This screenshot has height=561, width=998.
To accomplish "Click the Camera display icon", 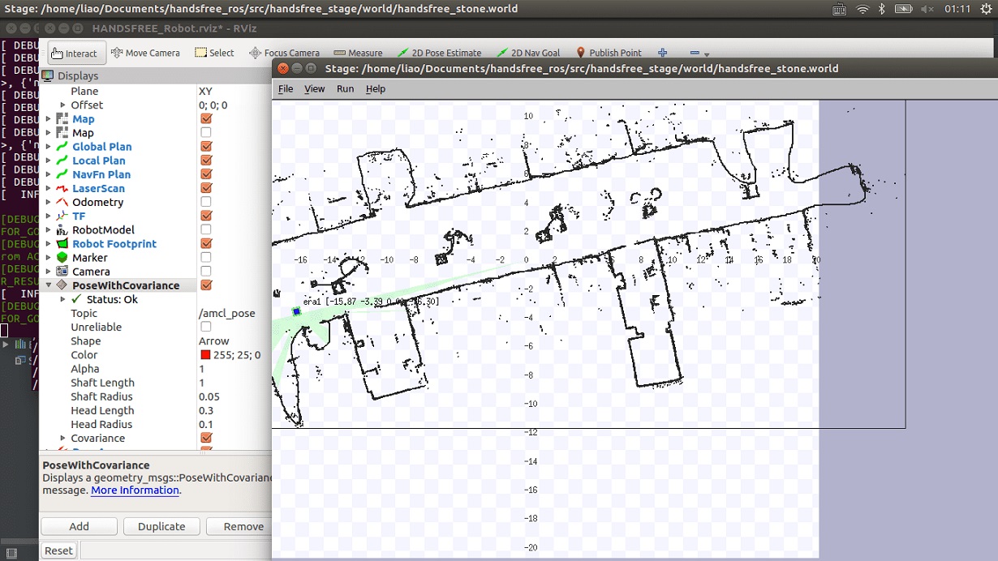I will coord(62,272).
